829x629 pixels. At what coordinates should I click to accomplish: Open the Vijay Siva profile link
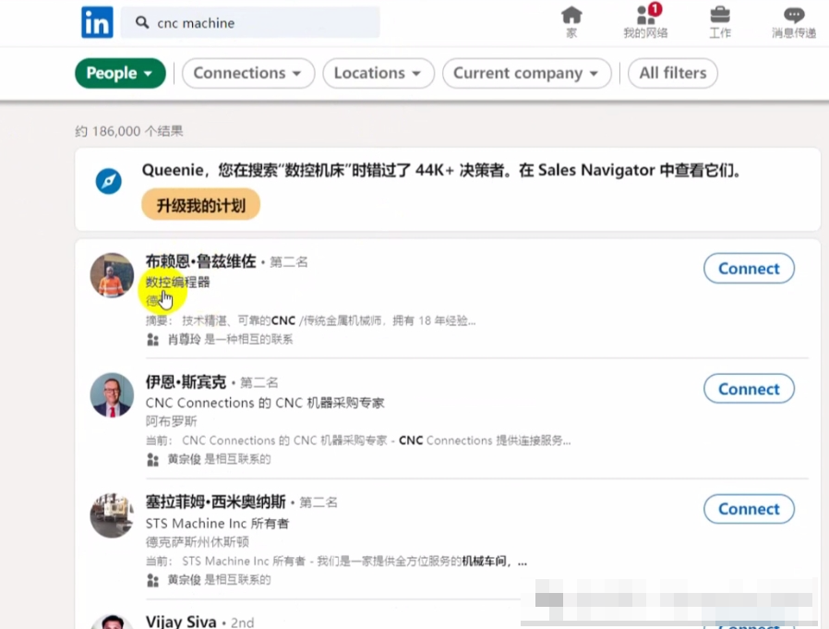(181, 622)
